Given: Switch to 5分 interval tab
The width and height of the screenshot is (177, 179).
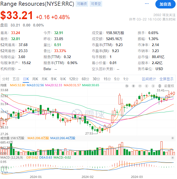Looking at the screenshot, I should pos(117,79).
